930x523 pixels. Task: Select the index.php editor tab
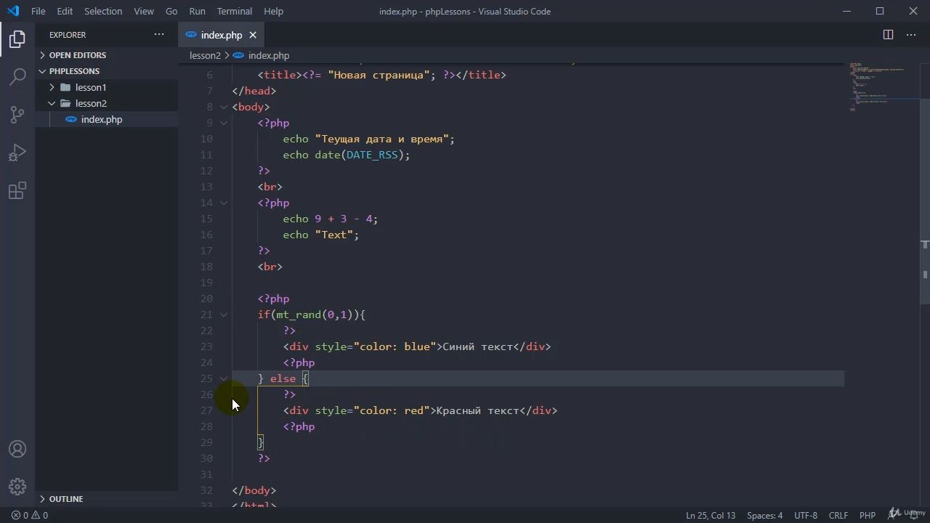pyautogui.click(x=222, y=35)
